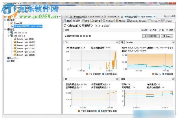Select Tomcat (pid 11470) icon
Image resolution: width=177 pixels, height=118 pixels.
(15, 42)
